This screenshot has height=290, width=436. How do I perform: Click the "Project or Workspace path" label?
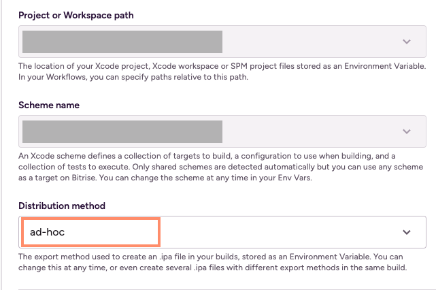(76, 15)
